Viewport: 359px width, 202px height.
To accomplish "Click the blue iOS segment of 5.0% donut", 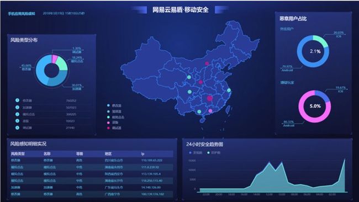I will pyautogui.click(x=323, y=95).
